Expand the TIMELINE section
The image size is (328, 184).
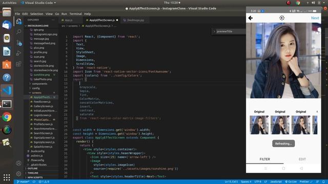pos(33,173)
